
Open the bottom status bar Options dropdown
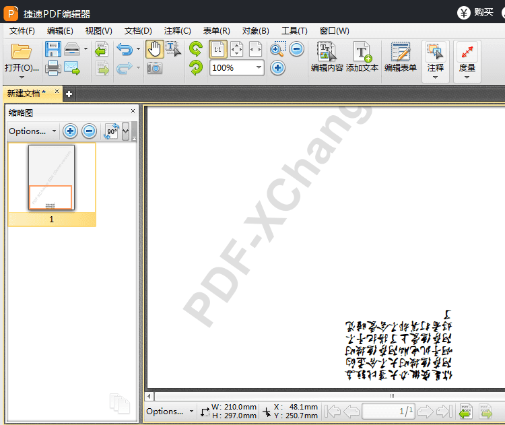(170, 411)
